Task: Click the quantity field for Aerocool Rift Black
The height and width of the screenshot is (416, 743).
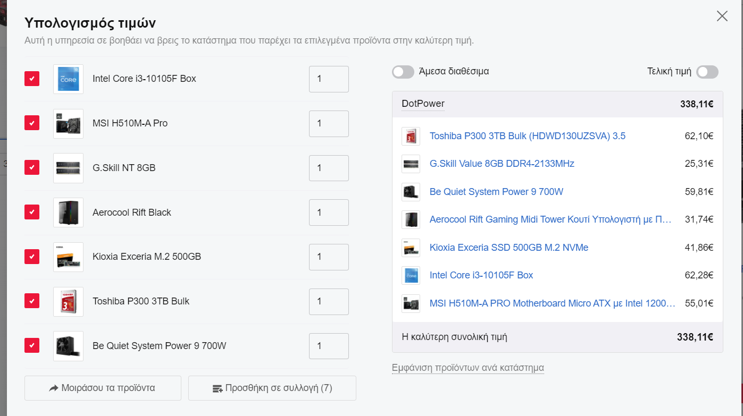Action: (x=329, y=213)
